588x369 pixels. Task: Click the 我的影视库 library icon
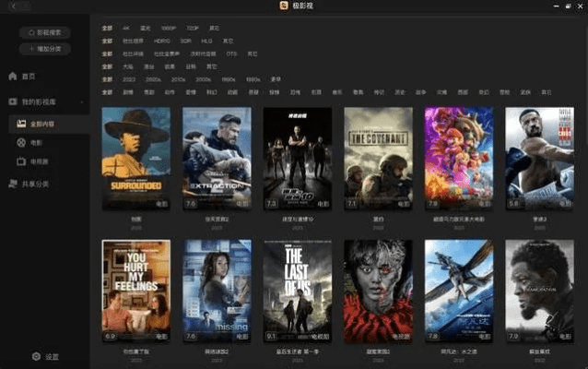tap(13, 101)
